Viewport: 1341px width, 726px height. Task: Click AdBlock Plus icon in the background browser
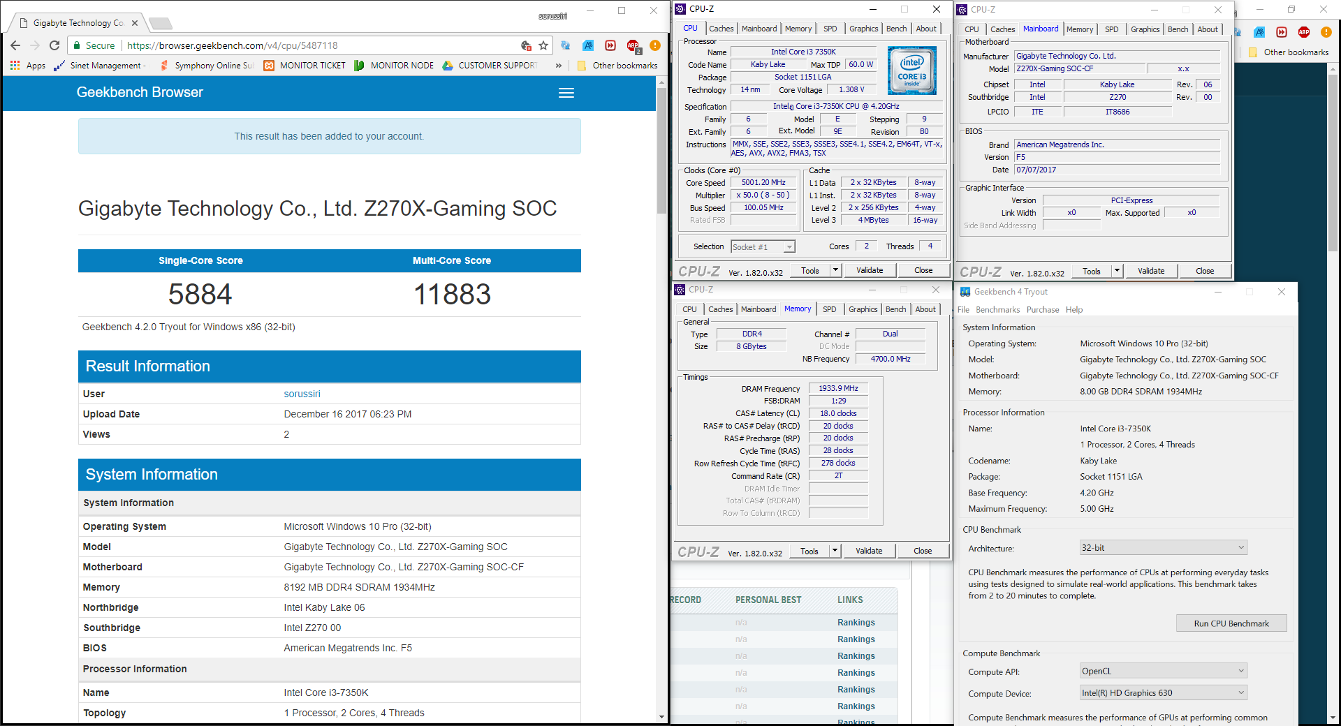pos(1304,32)
